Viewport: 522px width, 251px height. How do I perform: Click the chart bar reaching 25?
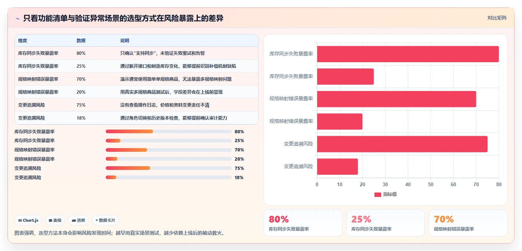345,77
